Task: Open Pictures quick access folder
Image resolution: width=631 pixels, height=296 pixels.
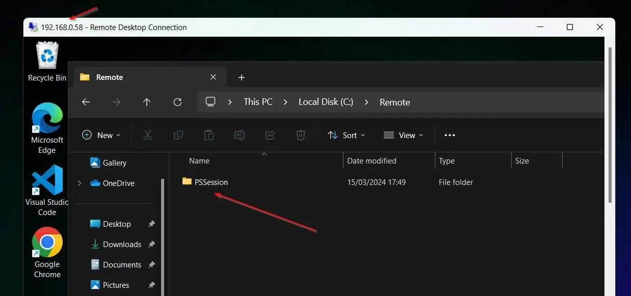Action: pos(110,285)
